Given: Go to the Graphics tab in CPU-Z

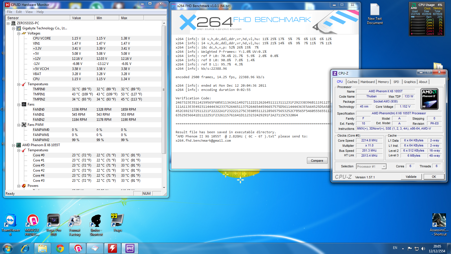Looking at the screenshot, I should (410, 82).
